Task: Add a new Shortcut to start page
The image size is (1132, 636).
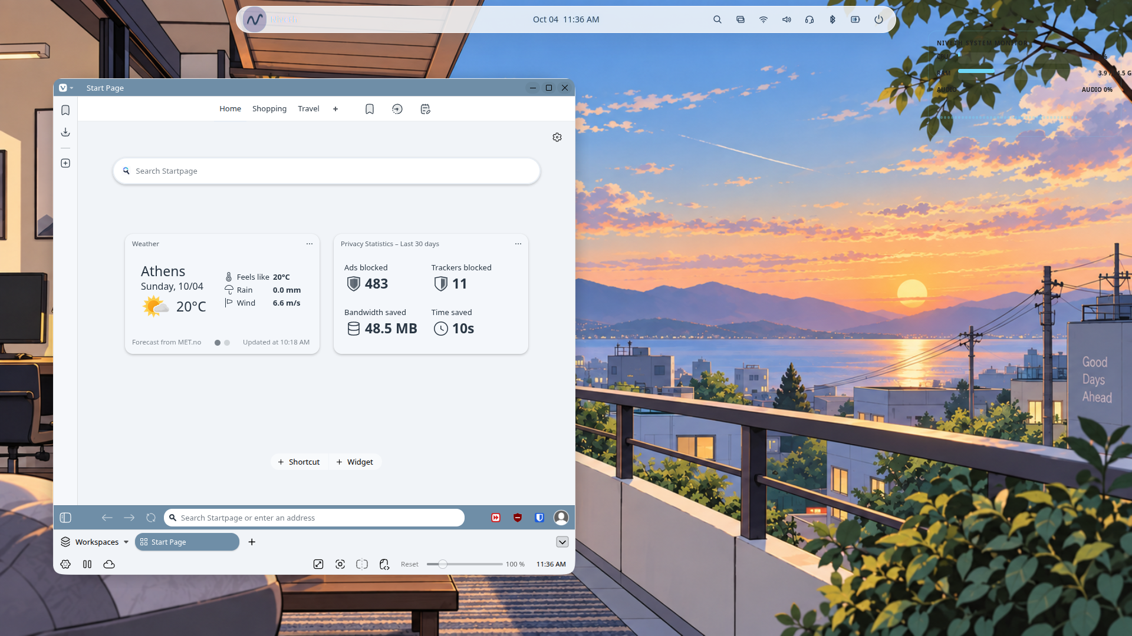Action: click(x=299, y=462)
